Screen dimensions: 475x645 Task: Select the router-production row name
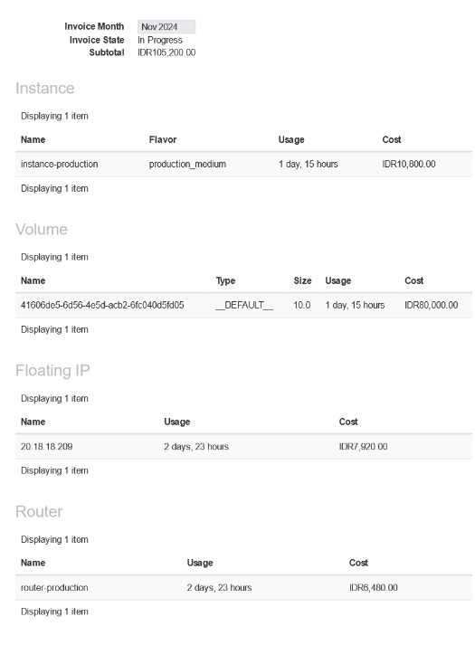click(x=54, y=588)
